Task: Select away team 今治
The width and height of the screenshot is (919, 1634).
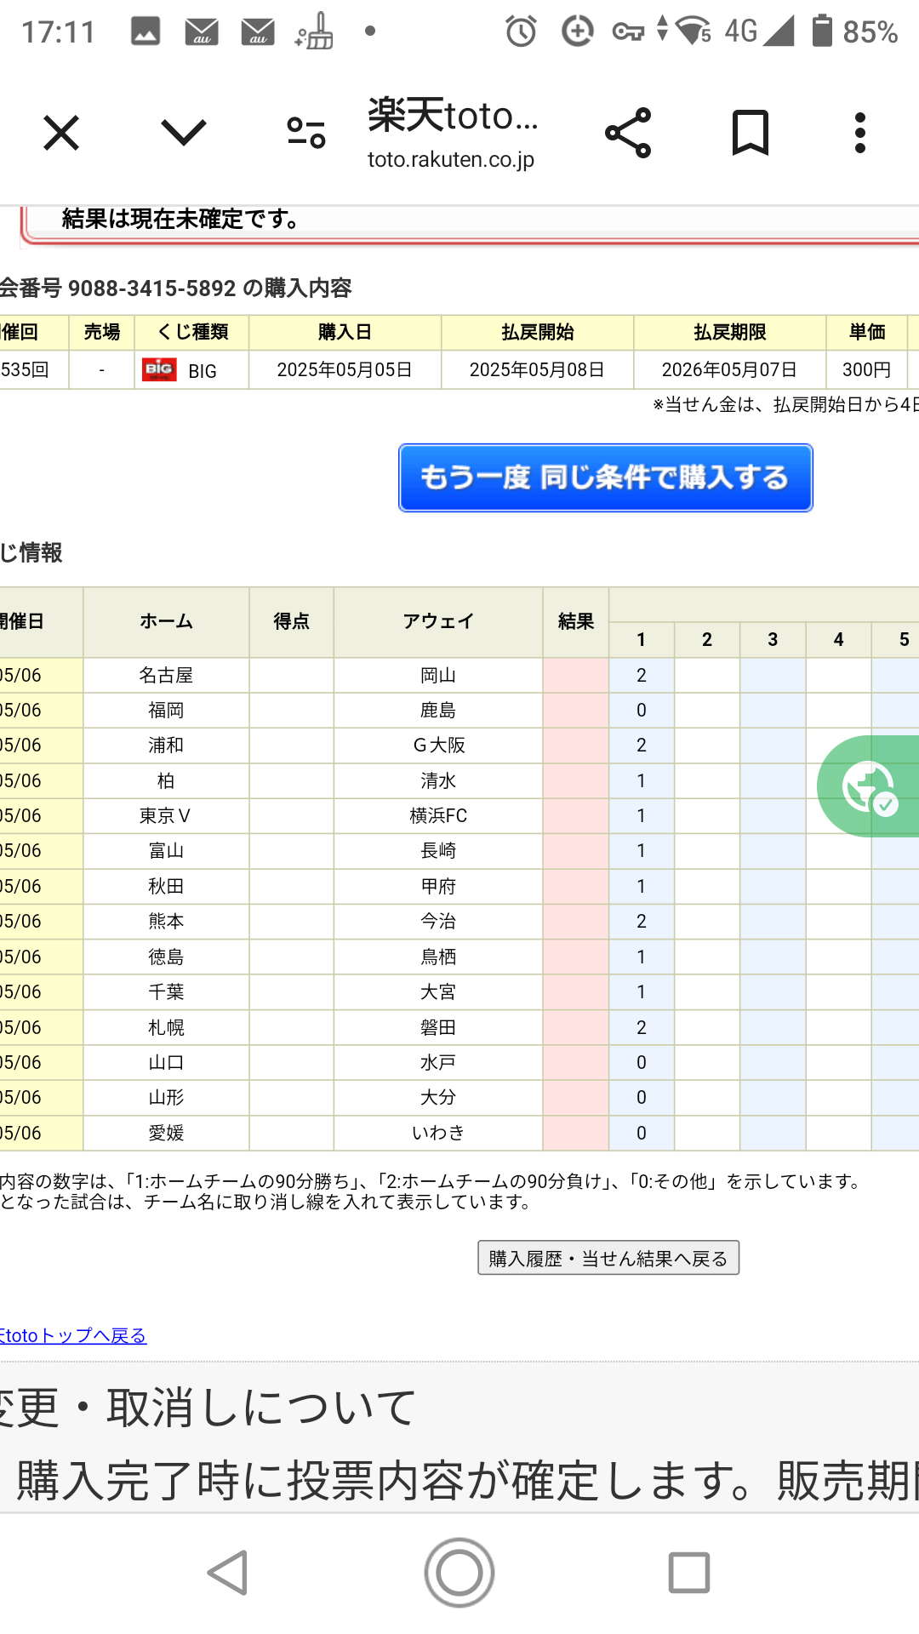Action: pos(438,922)
